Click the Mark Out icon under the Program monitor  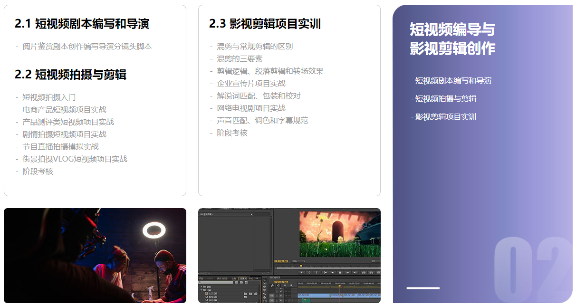click(x=317, y=273)
